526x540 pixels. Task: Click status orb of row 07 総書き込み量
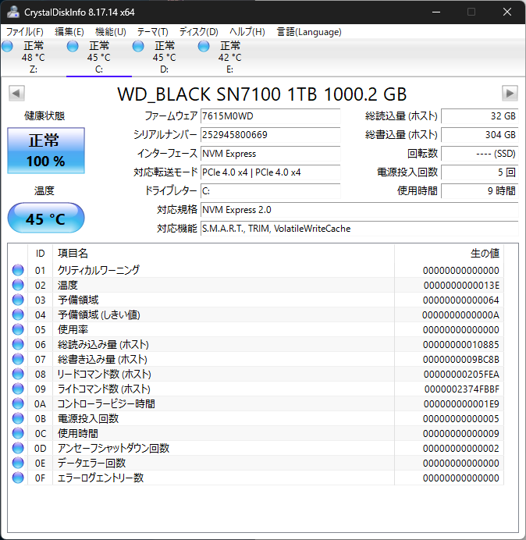click(x=18, y=359)
